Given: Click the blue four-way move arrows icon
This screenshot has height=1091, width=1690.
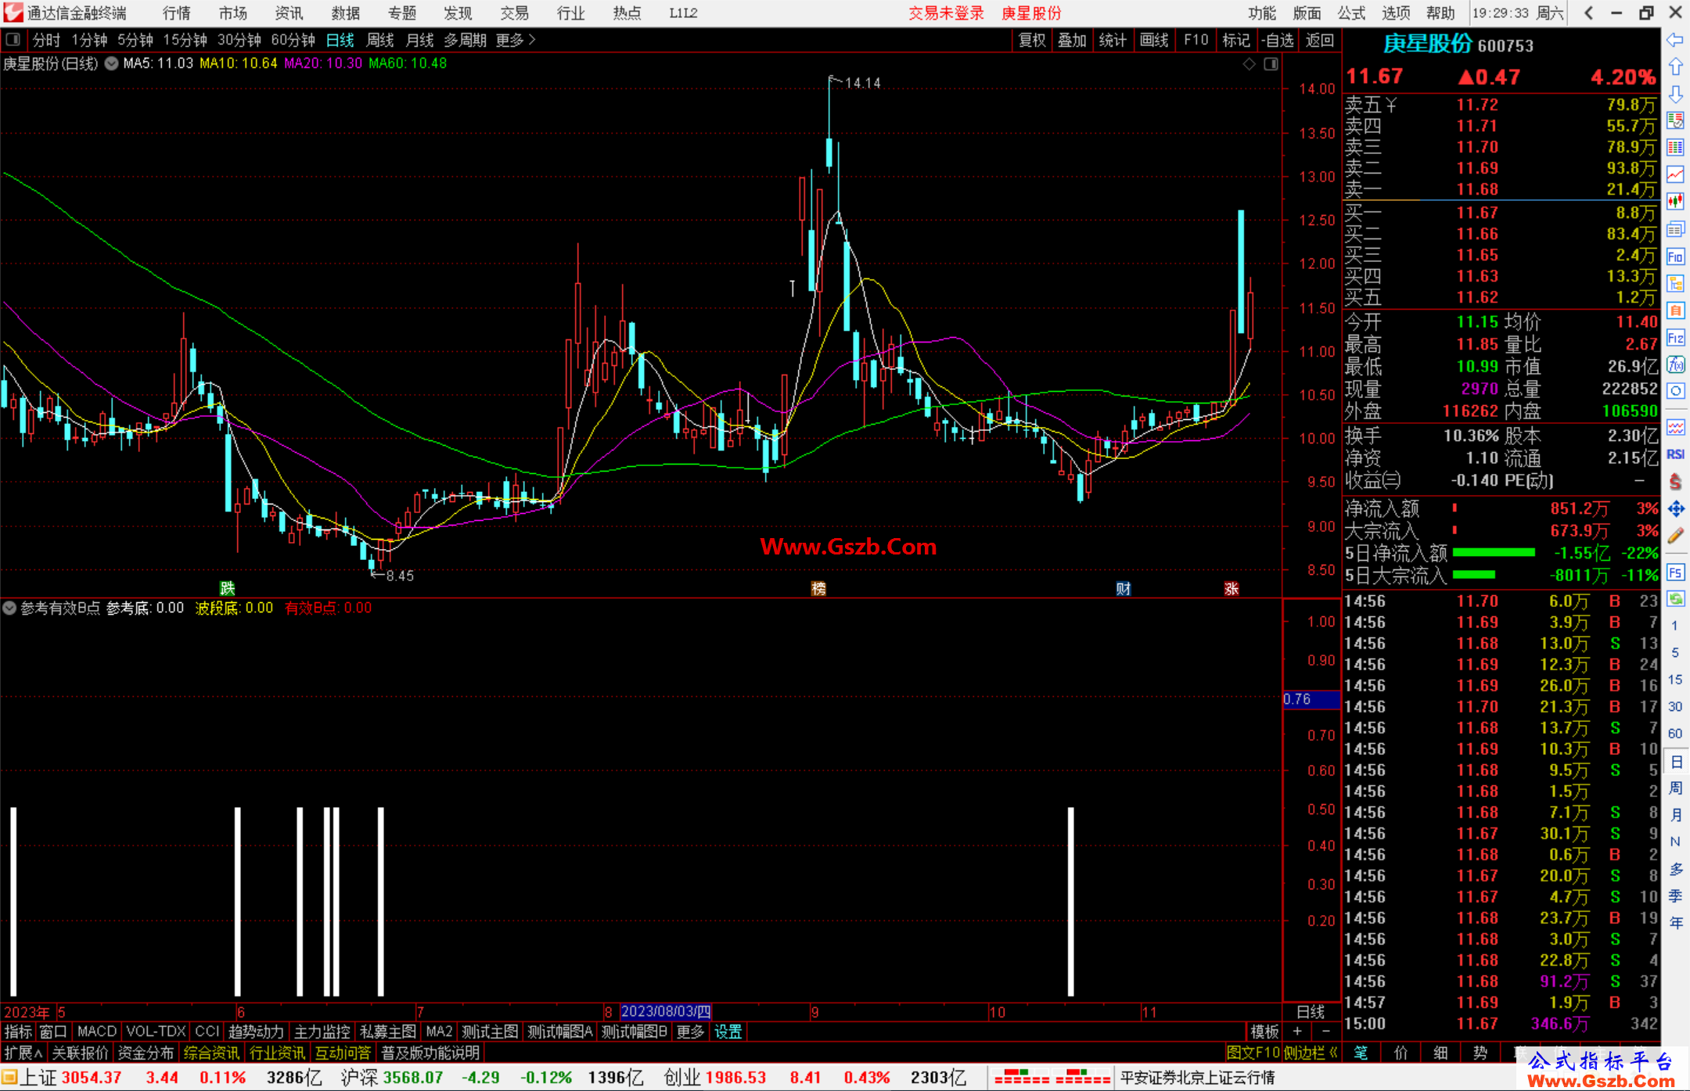Looking at the screenshot, I should (x=1675, y=508).
